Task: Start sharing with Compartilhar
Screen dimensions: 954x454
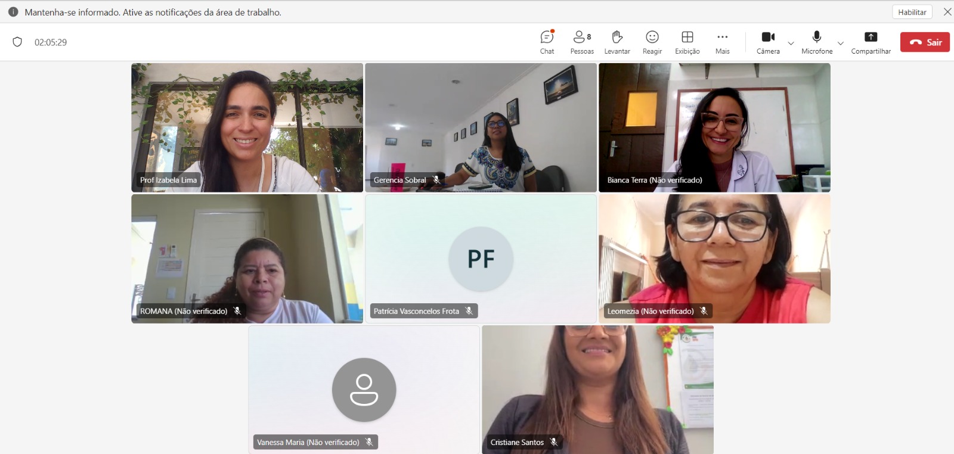Action: coord(871,42)
